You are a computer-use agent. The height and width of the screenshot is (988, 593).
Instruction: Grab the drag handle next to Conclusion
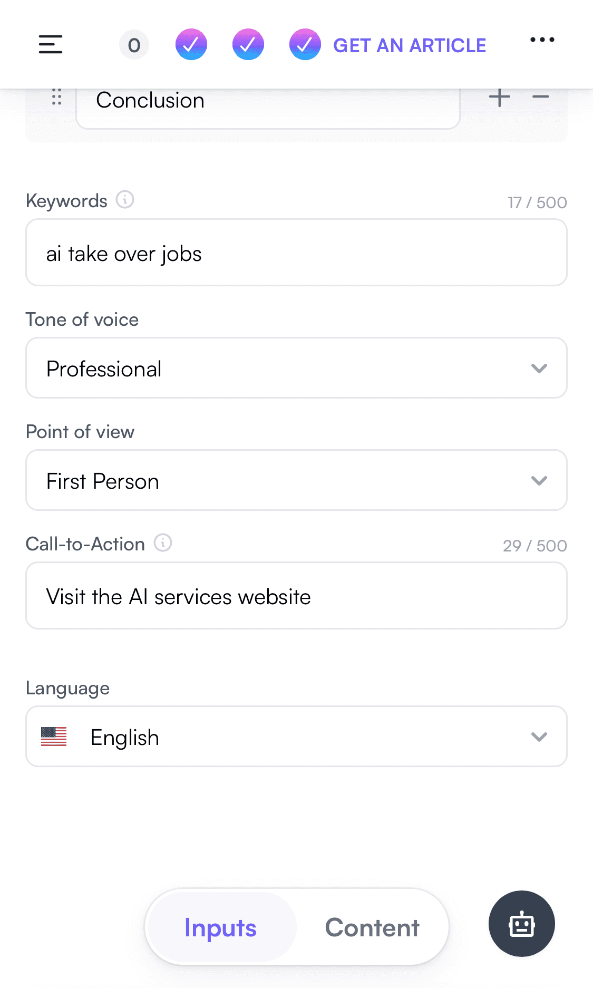coord(56,97)
